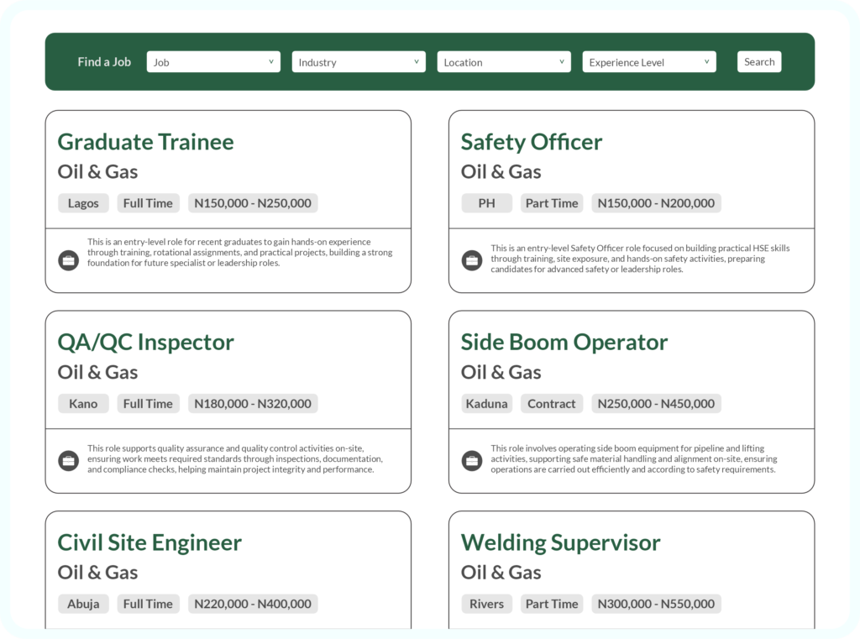Click the Part Time tag on Safety Officer
Image resolution: width=860 pixels, height=639 pixels.
coord(551,203)
